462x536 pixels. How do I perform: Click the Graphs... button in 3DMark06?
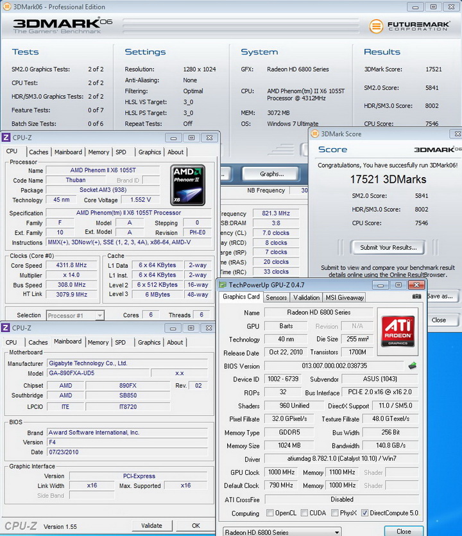click(x=271, y=174)
